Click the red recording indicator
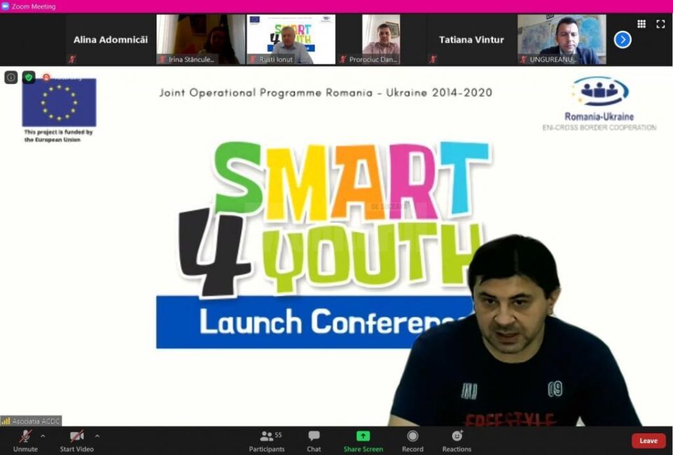673x455 pixels. click(x=46, y=77)
